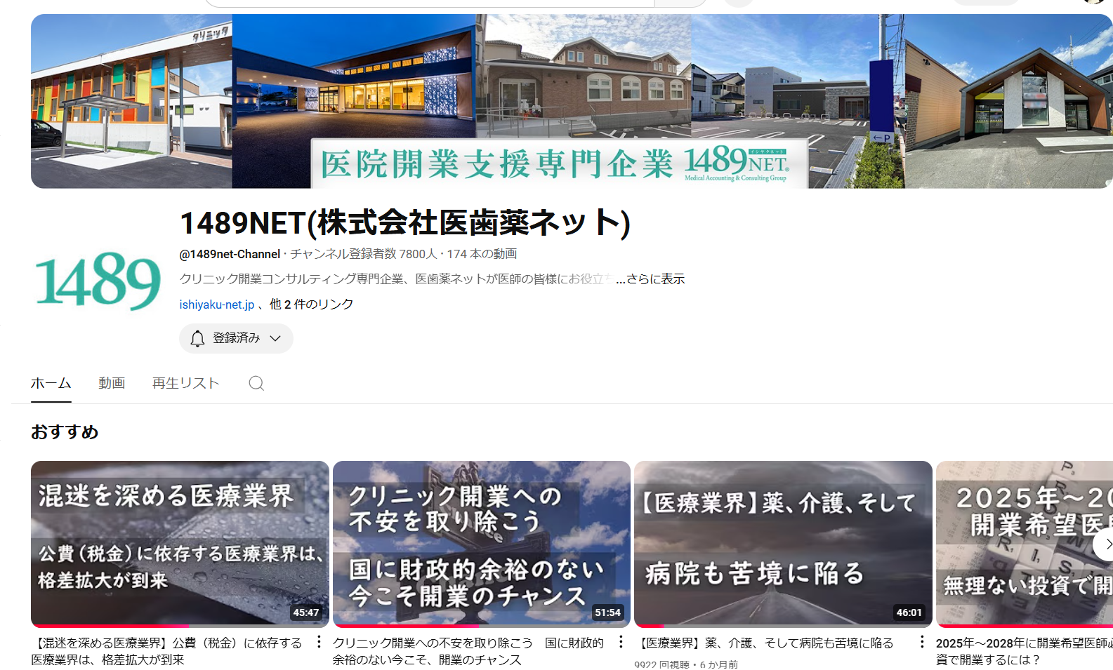Click the search icon in channel tabs
This screenshot has height=670, width=1113.
[x=256, y=383]
